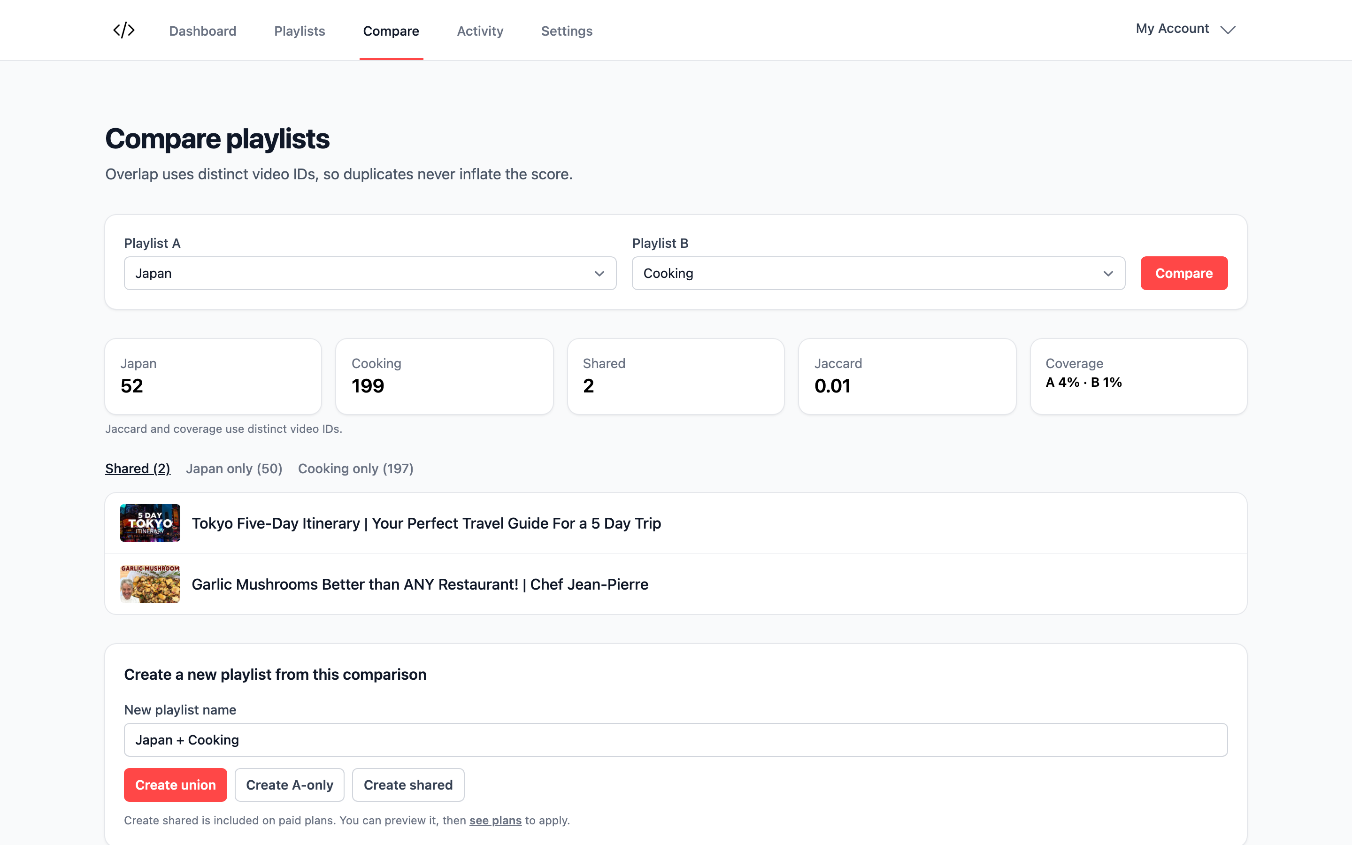
Task: Click the red Compare button
Action: coord(1184,273)
